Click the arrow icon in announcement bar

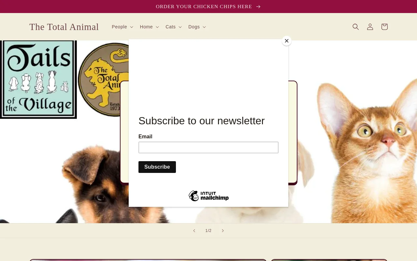[258, 7]
